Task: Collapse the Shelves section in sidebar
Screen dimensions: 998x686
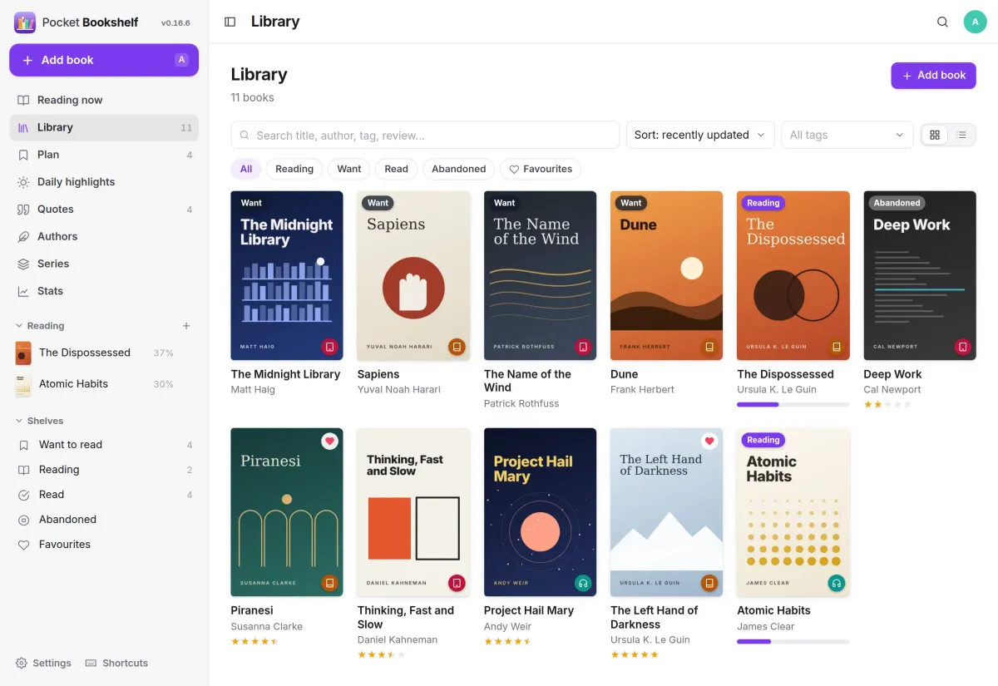Action: coord(40,421)
